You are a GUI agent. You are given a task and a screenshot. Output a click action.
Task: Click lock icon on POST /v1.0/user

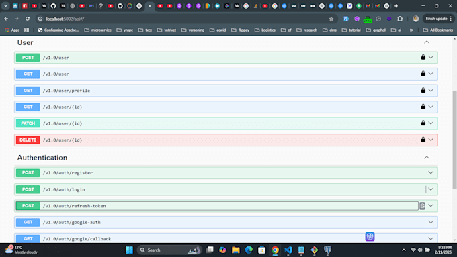pyautogui.click(x=423, y=57)
